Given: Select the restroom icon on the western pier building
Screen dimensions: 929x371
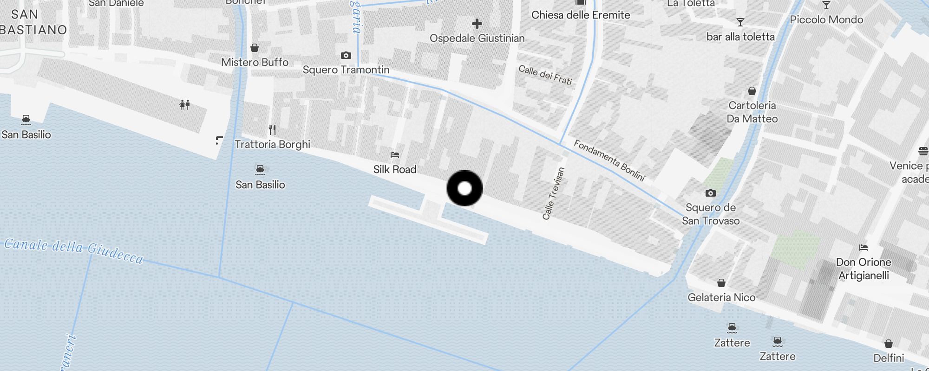Looking at the screenshot, I should tap(185, 105).
